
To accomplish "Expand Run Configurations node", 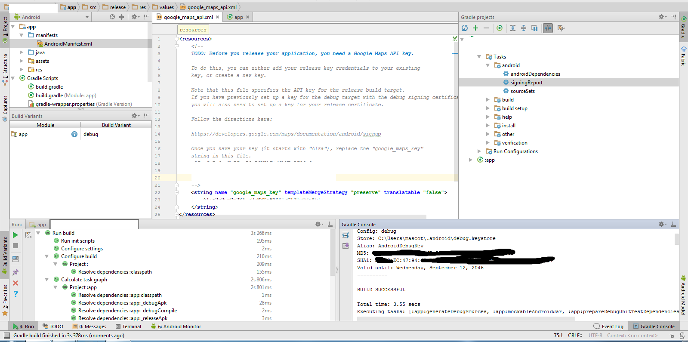I will click(479, 151).
